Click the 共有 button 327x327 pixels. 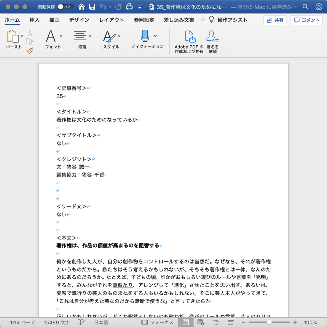pos(275,20)
